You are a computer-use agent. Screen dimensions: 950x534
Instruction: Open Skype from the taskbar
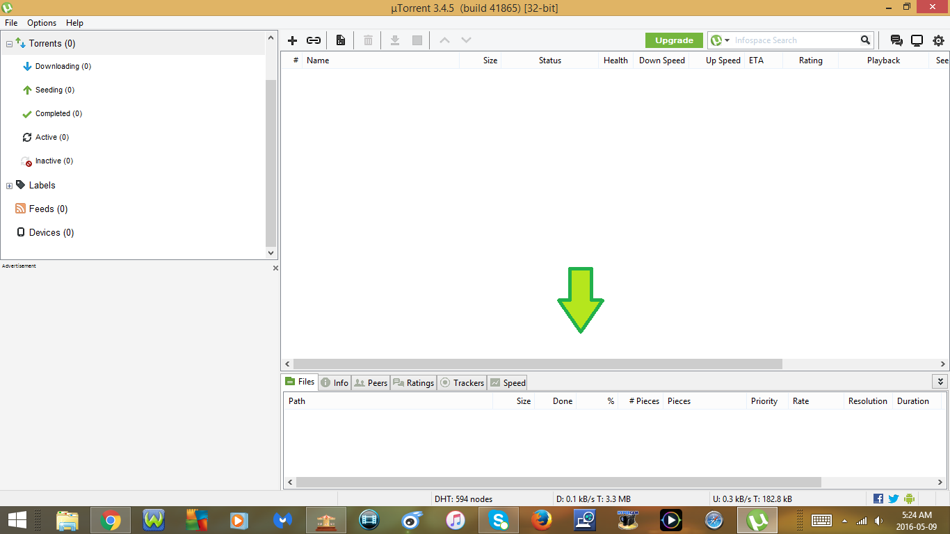[498, 520]
